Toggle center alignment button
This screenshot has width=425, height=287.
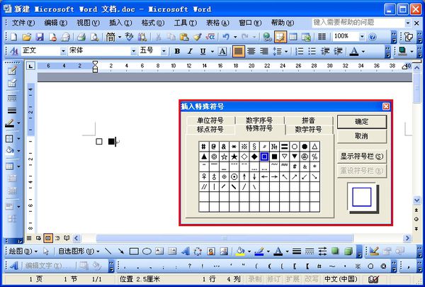point(251,51)
